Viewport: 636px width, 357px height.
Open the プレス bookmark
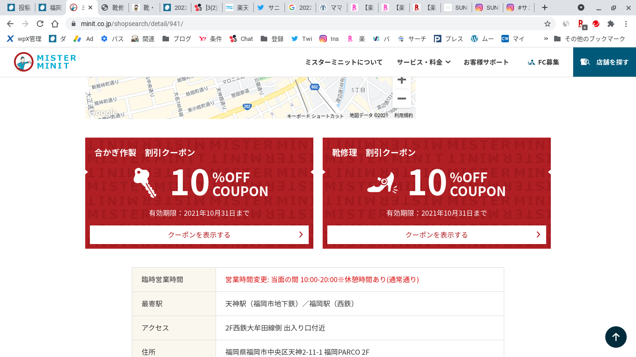pyautogui.click(x=448, y=39)
